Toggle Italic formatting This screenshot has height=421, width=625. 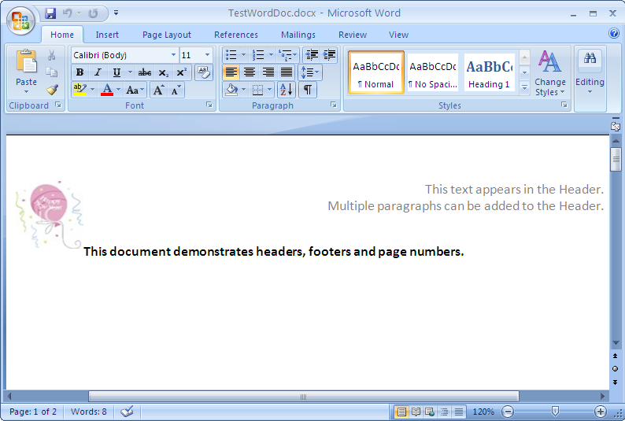[98, 72]
